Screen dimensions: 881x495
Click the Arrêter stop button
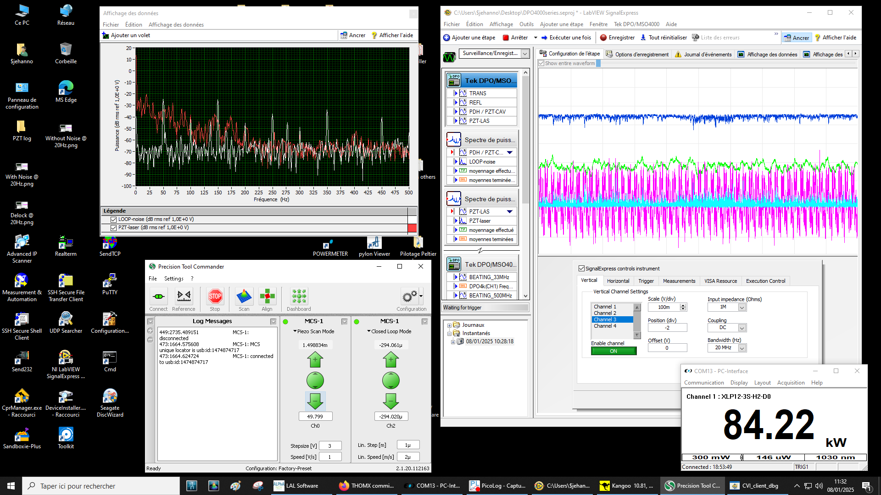(x=515, y=38)
